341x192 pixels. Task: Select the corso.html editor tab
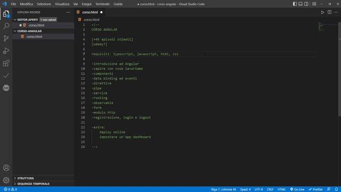click(x=90, y=12)
